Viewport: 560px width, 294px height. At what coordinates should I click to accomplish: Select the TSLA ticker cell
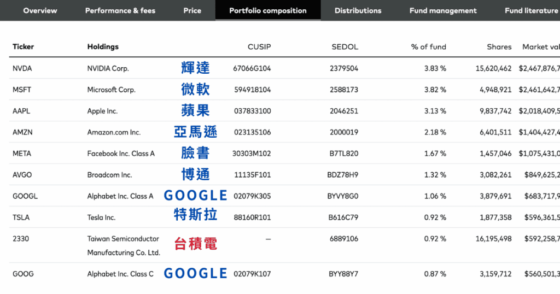pyautogui.click(x=21, y=217)
